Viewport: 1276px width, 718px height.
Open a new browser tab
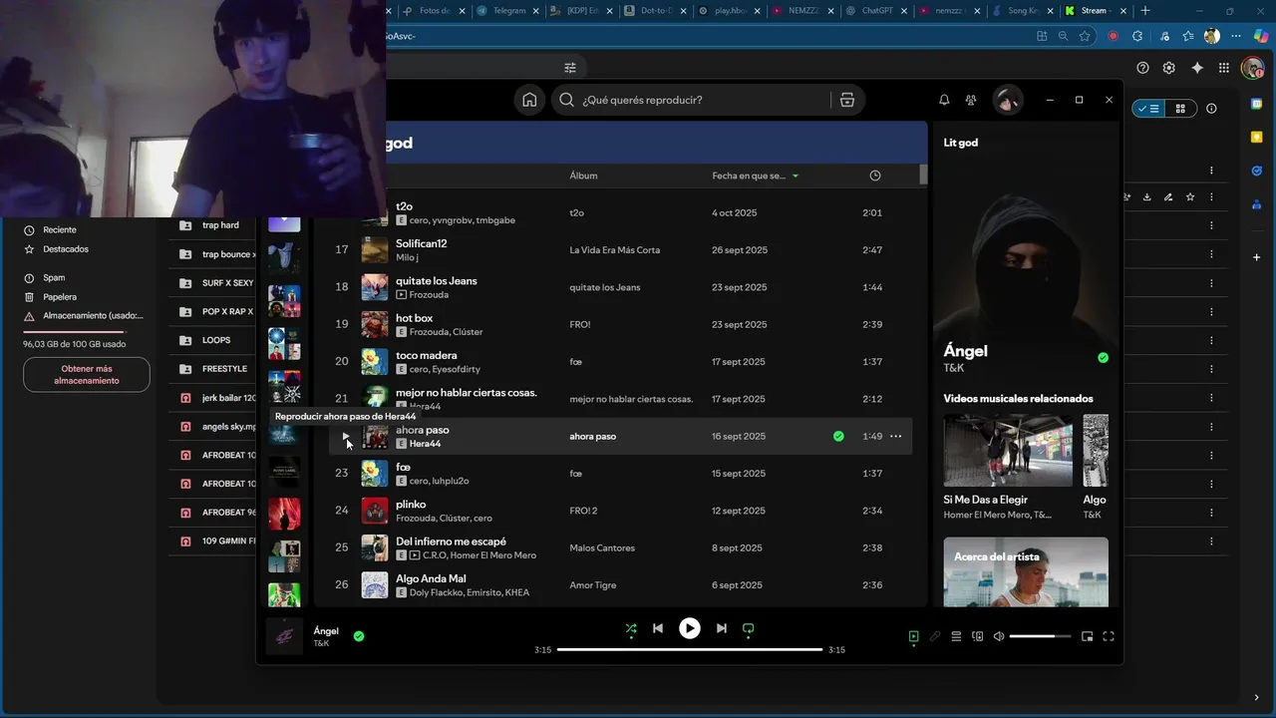(1145, 11)
